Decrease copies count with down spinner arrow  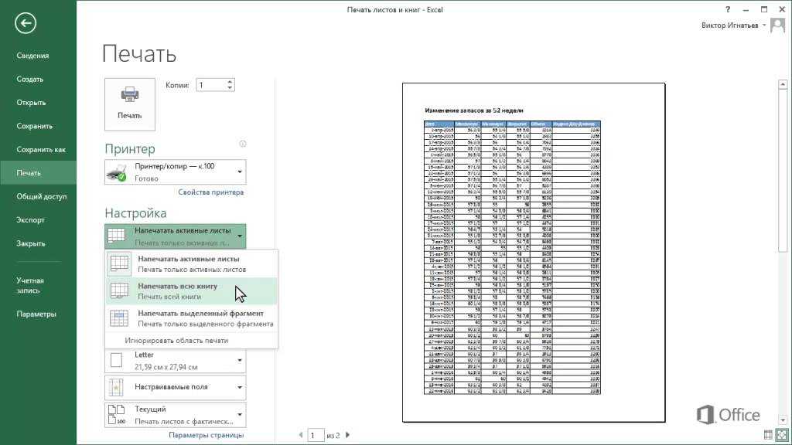coord(230,88)
